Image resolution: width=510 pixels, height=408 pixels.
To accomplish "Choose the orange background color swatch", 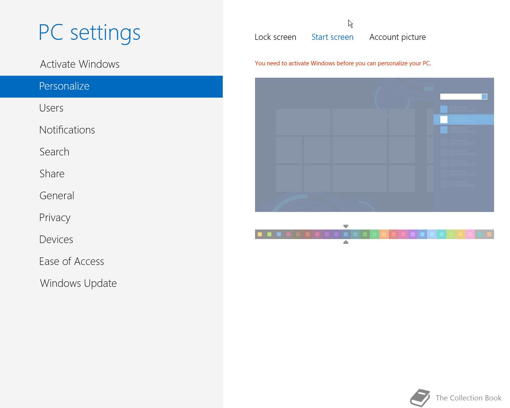I will (384, 234).
